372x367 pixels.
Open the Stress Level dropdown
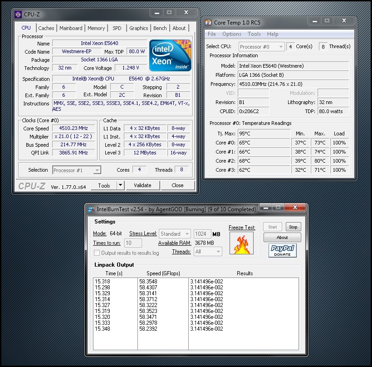(x=175, y=234)
